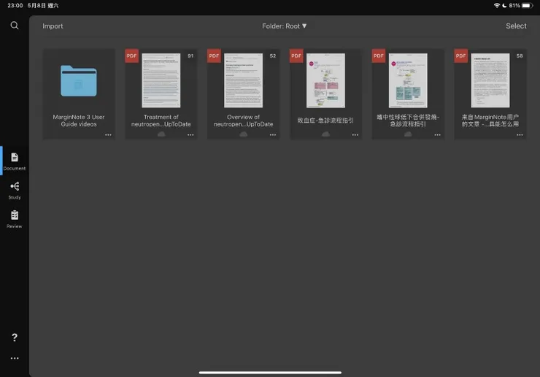
Task: Switch to the Document tab
Action: tap(15, 161)
